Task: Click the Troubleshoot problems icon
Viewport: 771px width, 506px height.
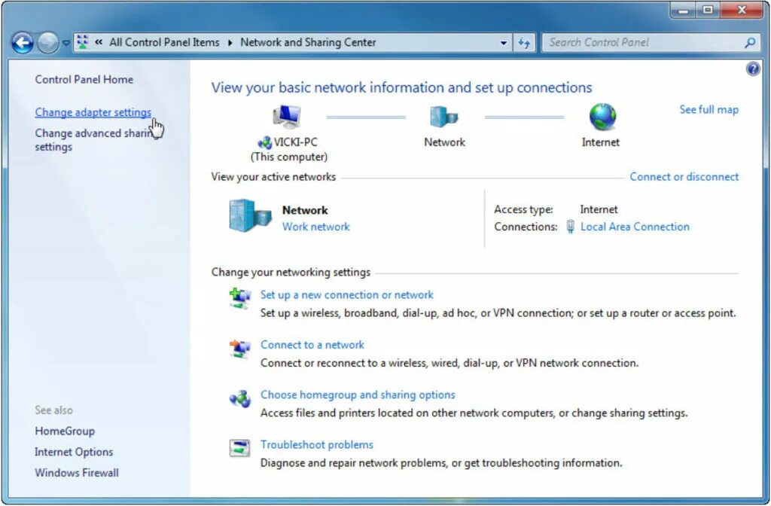Action: (240, 448)
